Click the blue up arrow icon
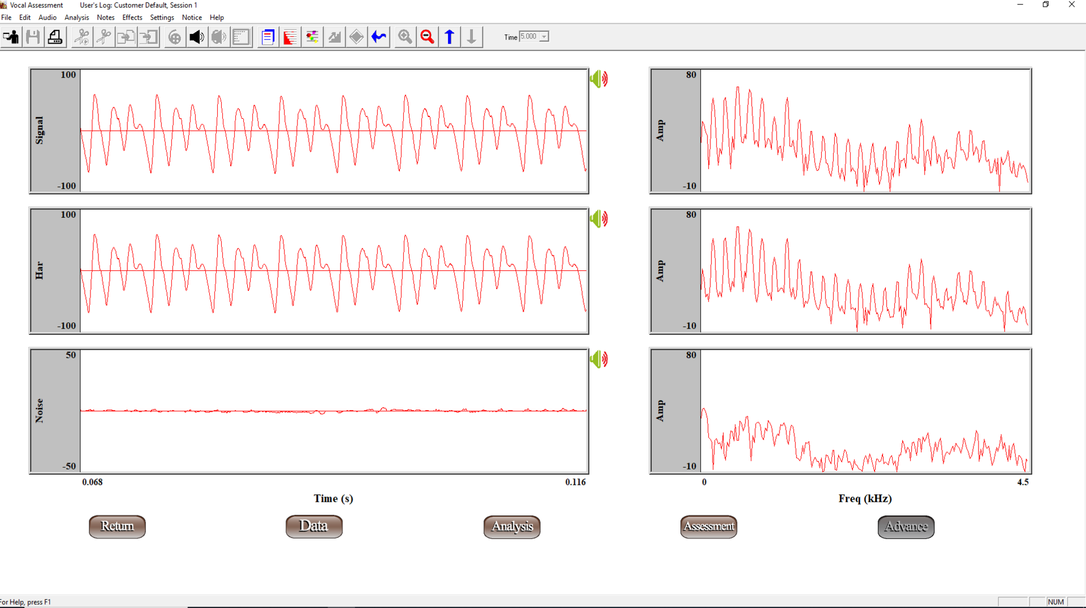This screenshot has width=1086, height=608. (x=449, y=37)
